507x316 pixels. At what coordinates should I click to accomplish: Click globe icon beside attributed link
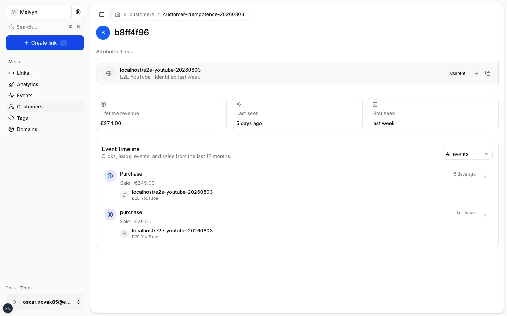point(109,73)
